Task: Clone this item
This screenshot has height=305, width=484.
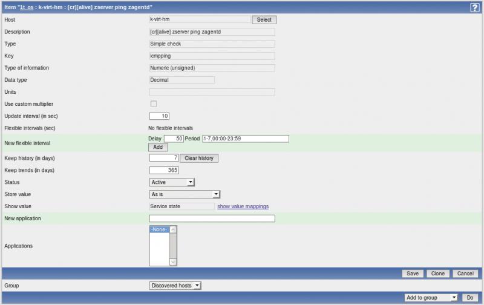Action: click(437, 274)
